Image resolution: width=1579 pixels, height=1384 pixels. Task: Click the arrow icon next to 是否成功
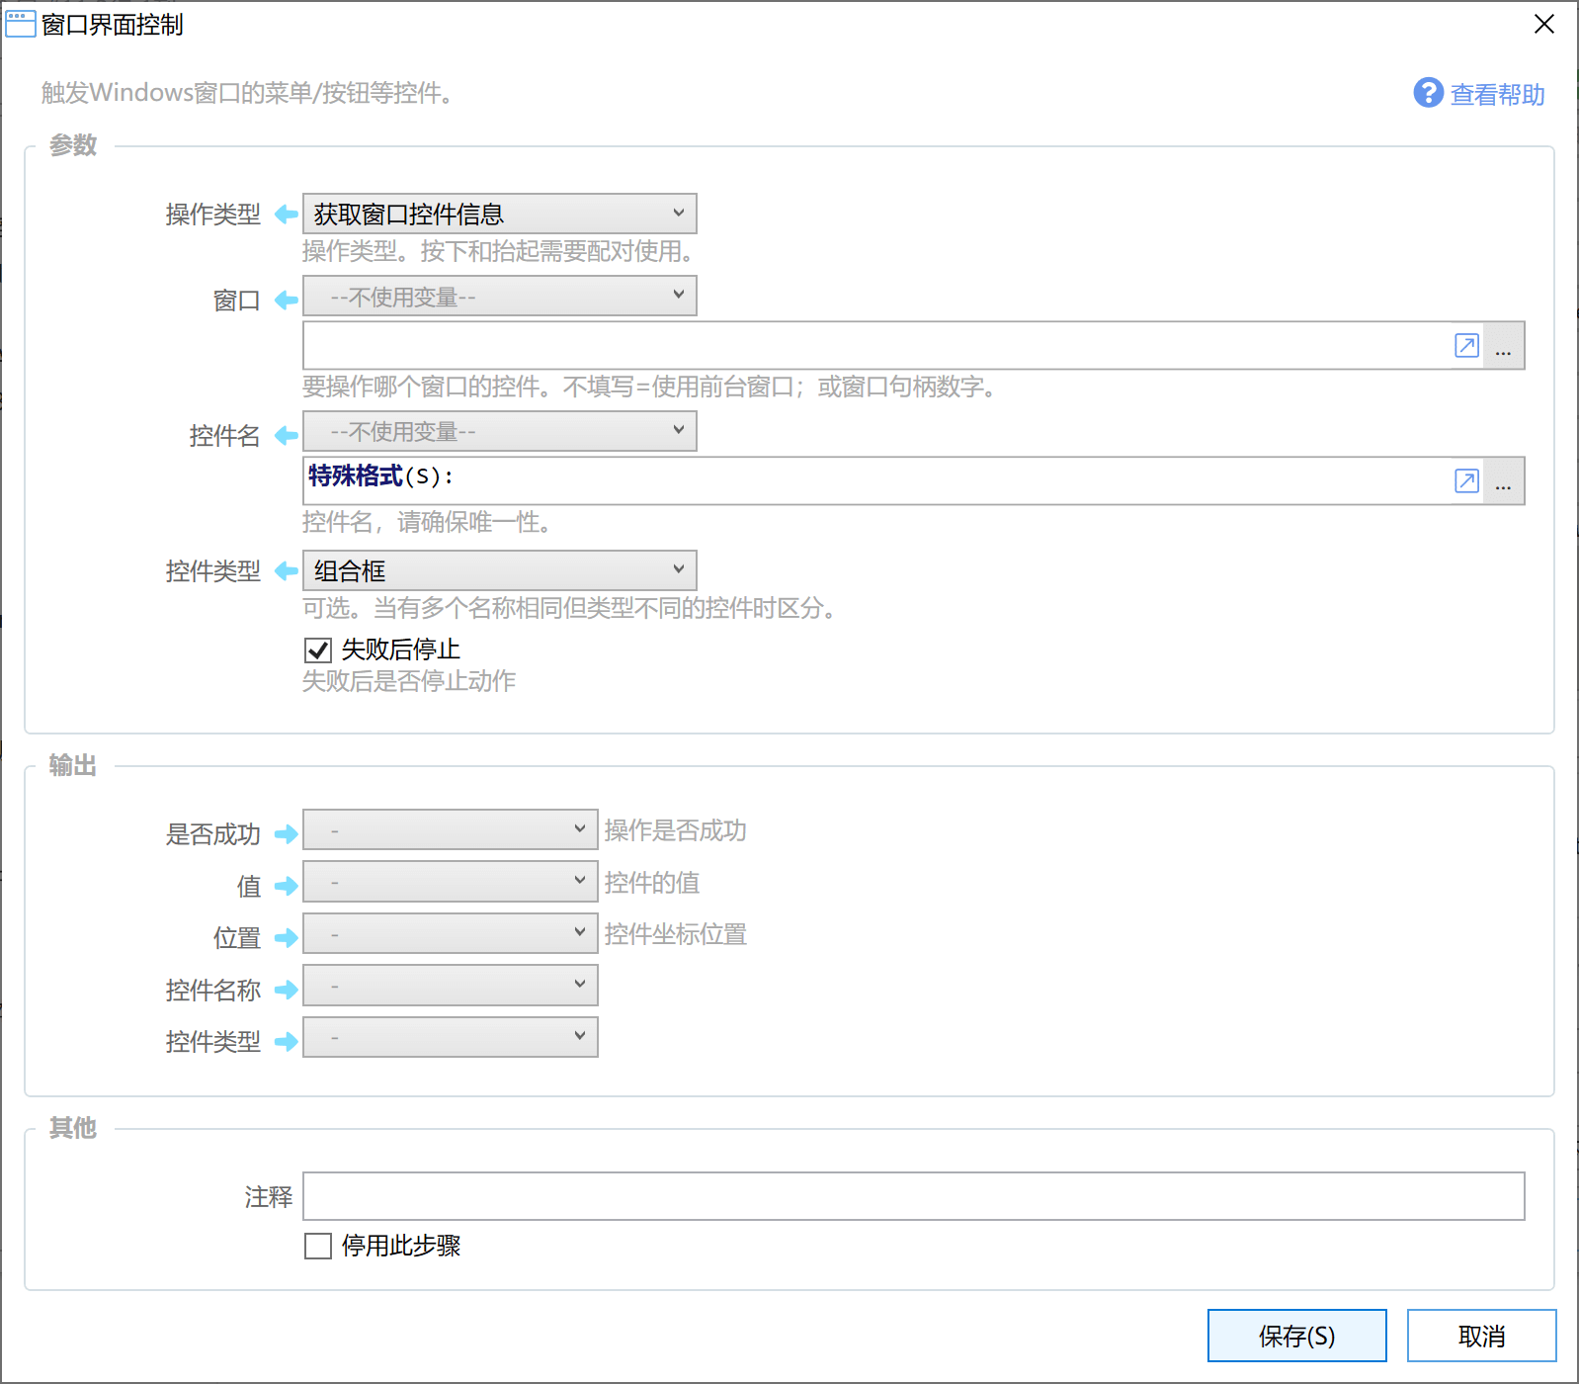pos(286,834)
